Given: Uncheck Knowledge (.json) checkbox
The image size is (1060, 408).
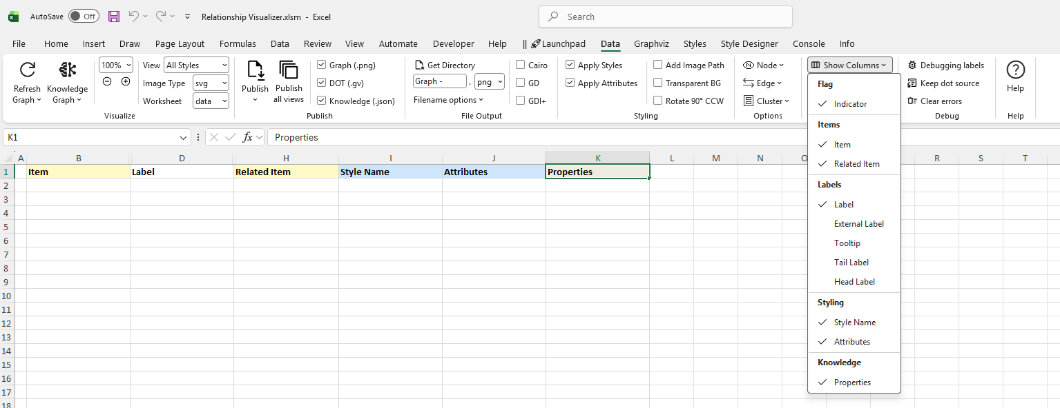Looking at the screenshot, I should click(321, 101).
